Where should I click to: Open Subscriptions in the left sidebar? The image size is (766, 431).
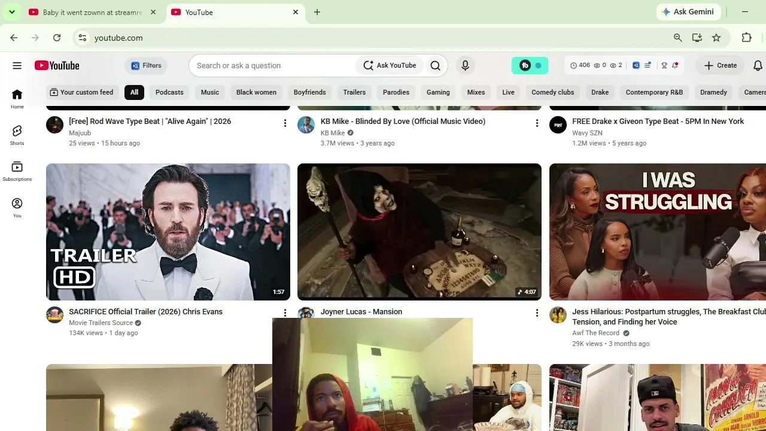(x=17, y=171)
